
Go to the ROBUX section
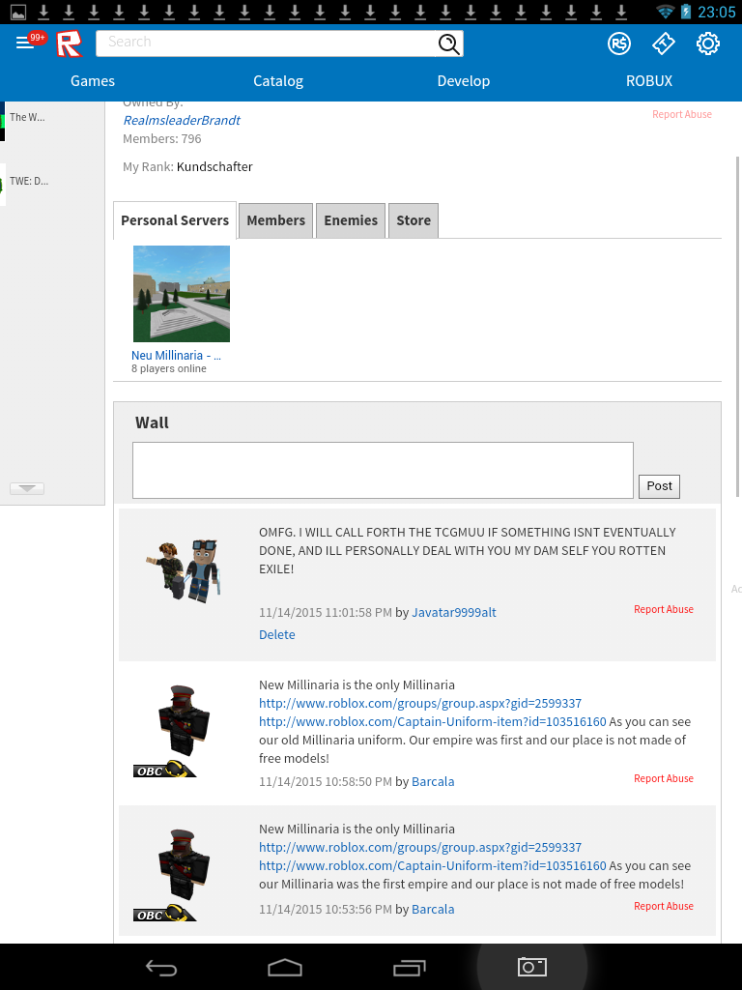click(649, 81)
